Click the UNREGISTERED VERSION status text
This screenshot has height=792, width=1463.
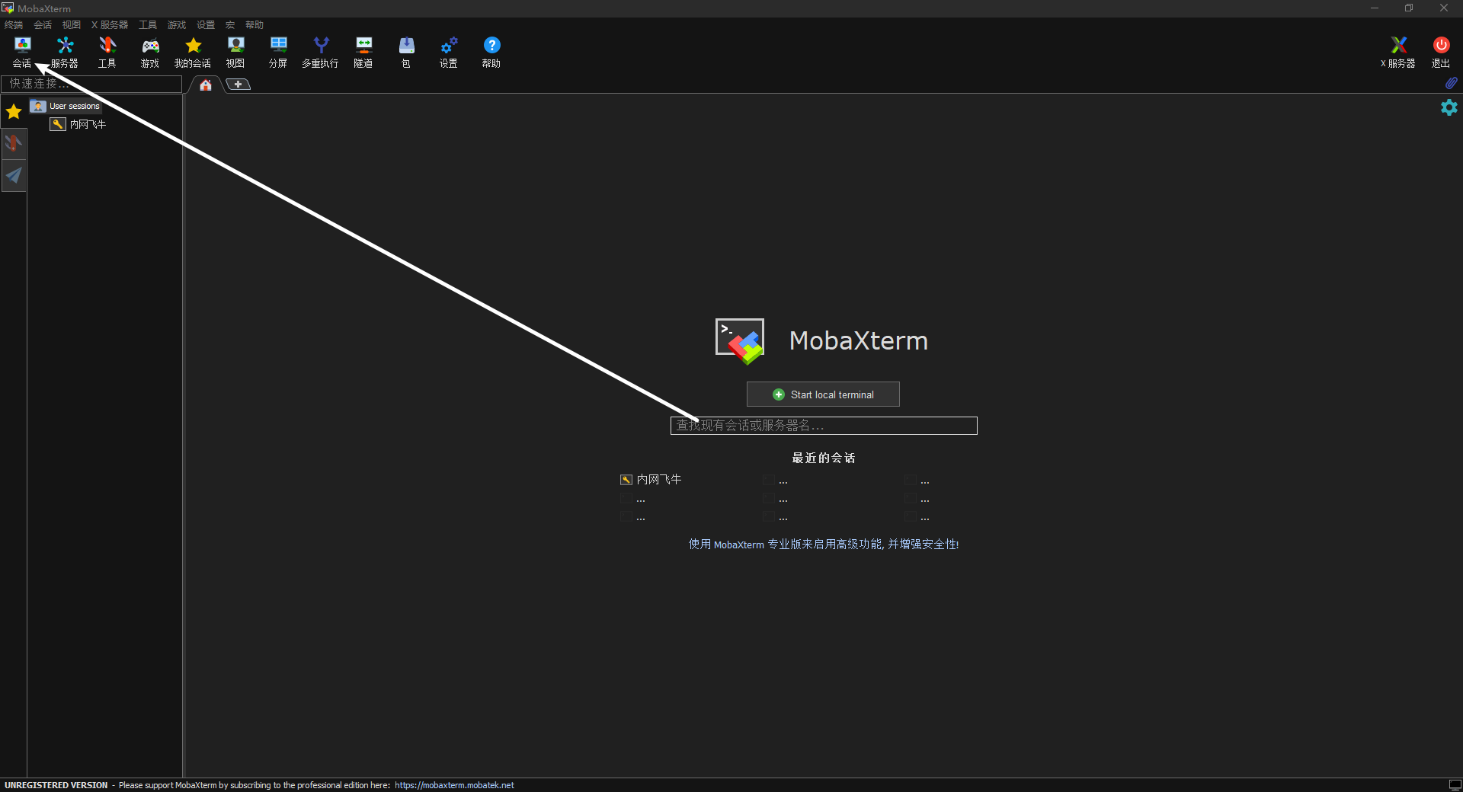click(x=56, y=785)
